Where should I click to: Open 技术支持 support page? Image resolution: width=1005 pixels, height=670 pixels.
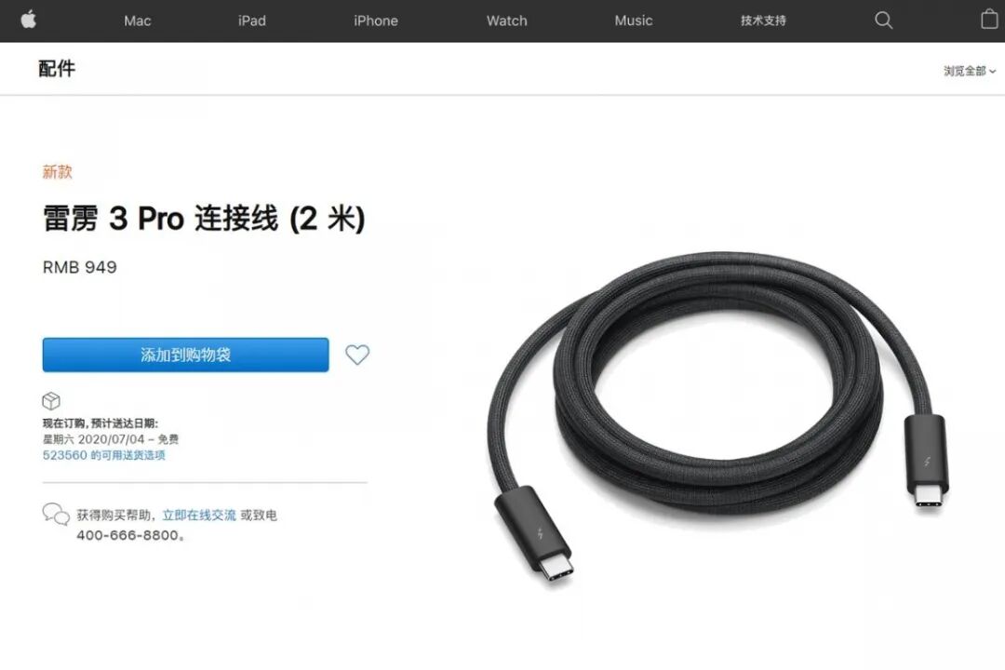click(763, 20)
